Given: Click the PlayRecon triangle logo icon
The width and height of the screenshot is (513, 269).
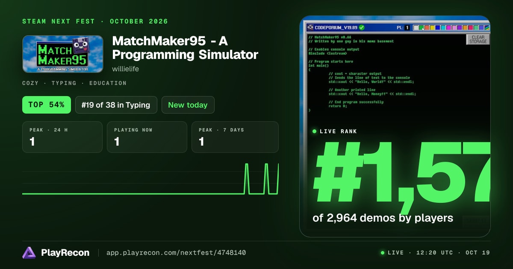Looking at the screenshot, I should [x=29, y=253].
